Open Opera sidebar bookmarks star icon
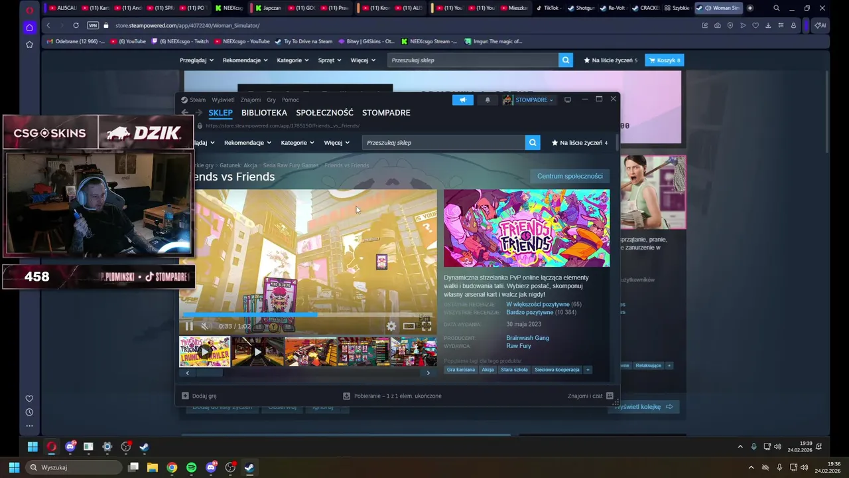This screenshot has height=478, width=849. click(x=29, y=44)
